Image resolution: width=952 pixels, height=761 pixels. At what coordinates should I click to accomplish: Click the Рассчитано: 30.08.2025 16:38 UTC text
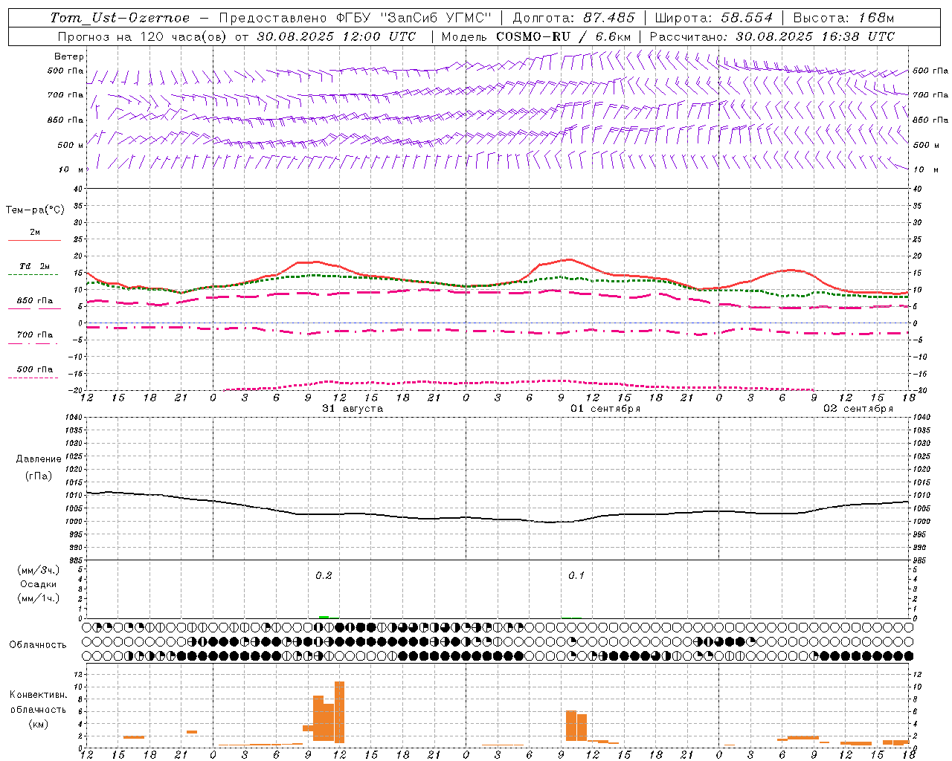pyautogui.click(x=772, y=36)
